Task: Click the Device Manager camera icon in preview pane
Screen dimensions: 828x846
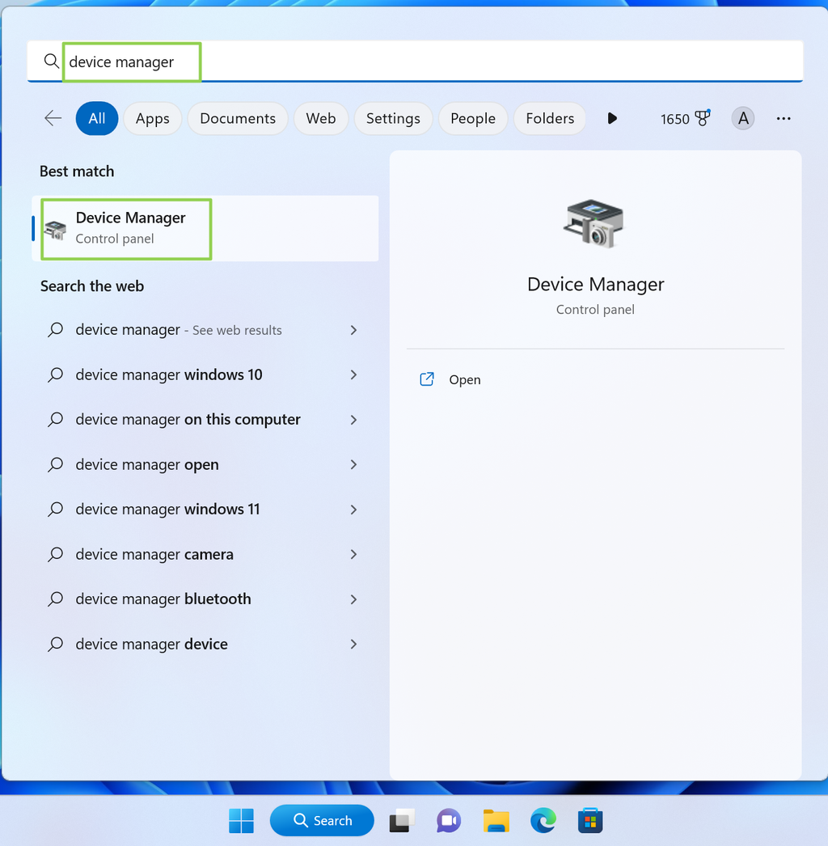Action: 595,225
